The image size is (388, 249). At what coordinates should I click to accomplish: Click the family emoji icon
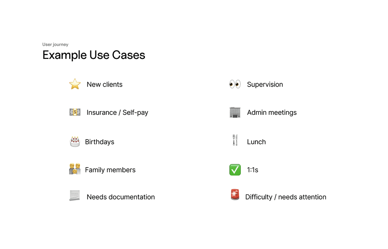point(75,169)
